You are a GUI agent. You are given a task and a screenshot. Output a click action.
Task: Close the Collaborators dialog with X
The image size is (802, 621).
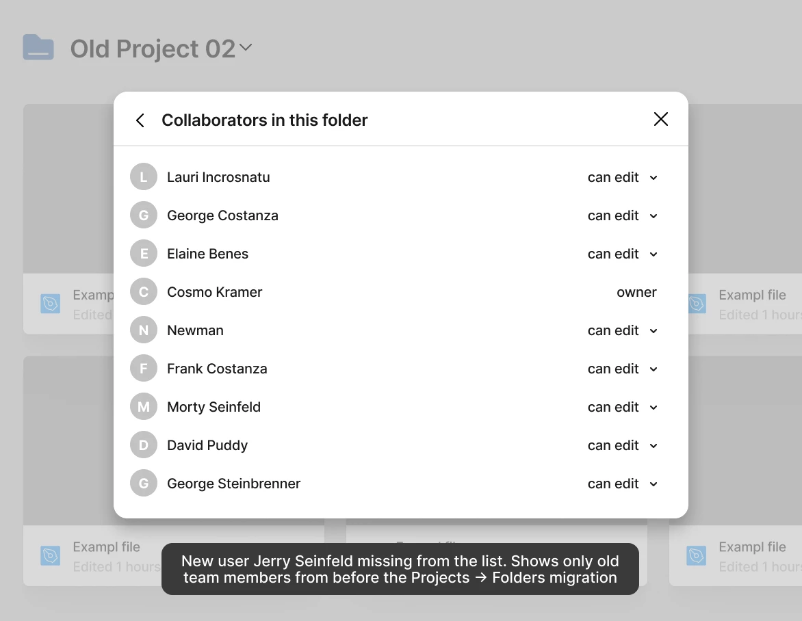click(x=661, y=119)
